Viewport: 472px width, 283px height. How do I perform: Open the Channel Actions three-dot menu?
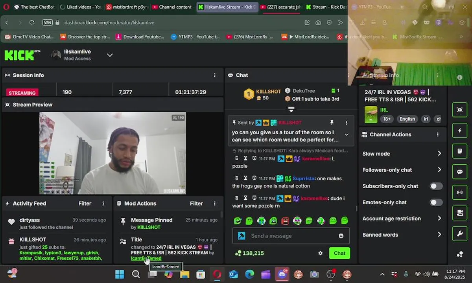pyautogui.click(x=438, y=134)
